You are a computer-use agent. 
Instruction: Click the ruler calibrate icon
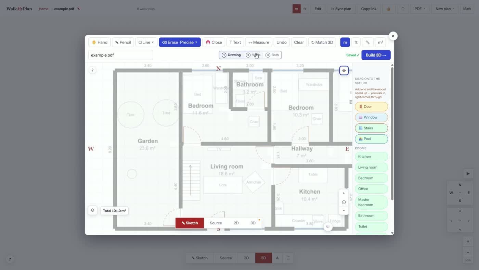[x=367, y=42]
